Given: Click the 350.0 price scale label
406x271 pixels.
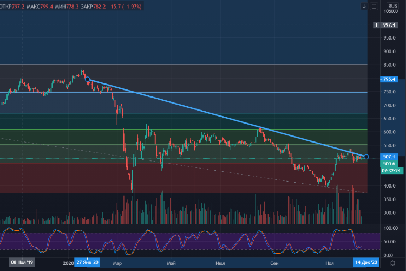Looking at the screenshot, I should (390, 199).
